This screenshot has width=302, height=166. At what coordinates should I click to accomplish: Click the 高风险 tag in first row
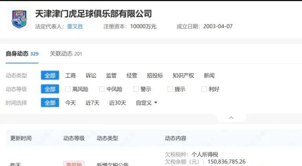tap(74, 164)
